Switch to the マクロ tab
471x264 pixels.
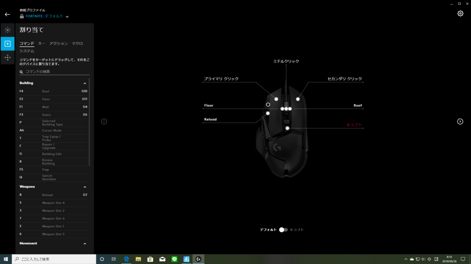[x=77, y=43]
